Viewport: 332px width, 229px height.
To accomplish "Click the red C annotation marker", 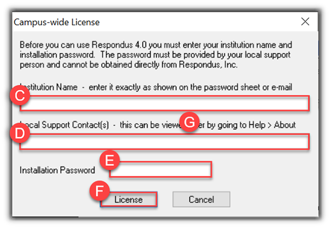I will click(x=19, y=95).
